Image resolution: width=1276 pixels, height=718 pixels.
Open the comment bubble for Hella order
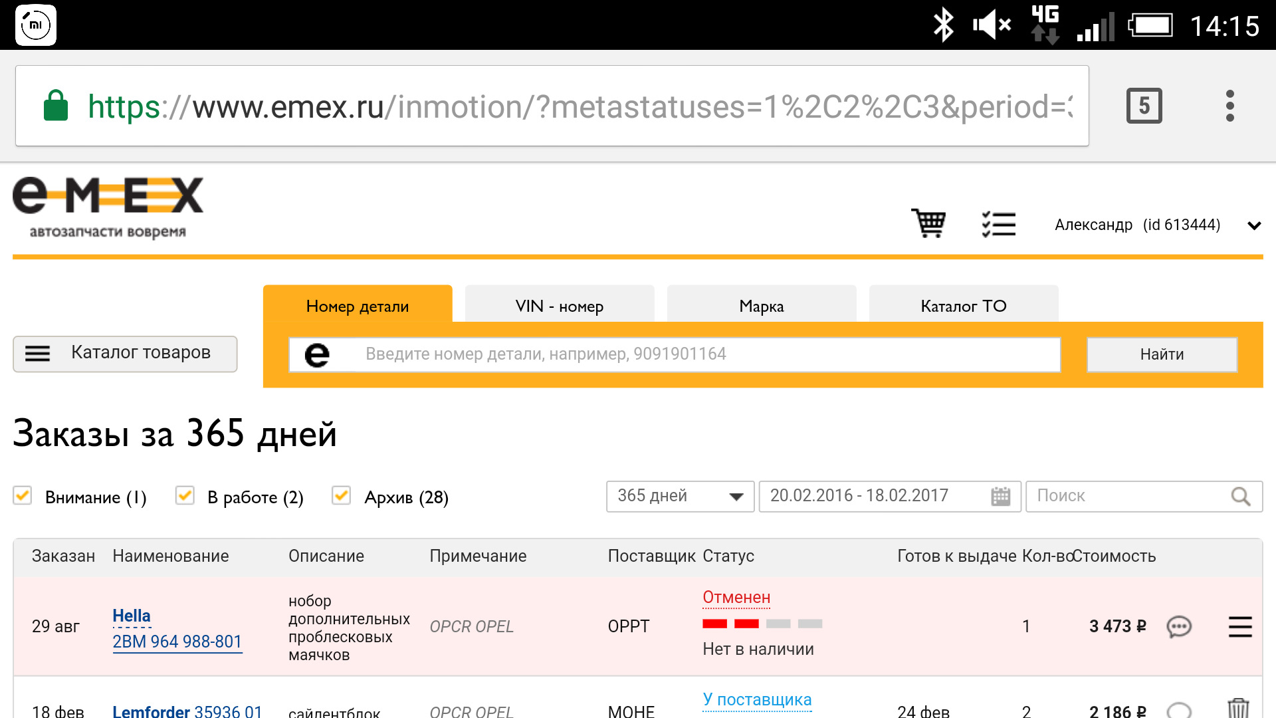click(x=1179, y=626)
